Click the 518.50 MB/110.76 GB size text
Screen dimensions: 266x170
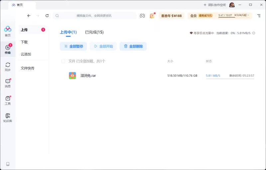(182, 76)
